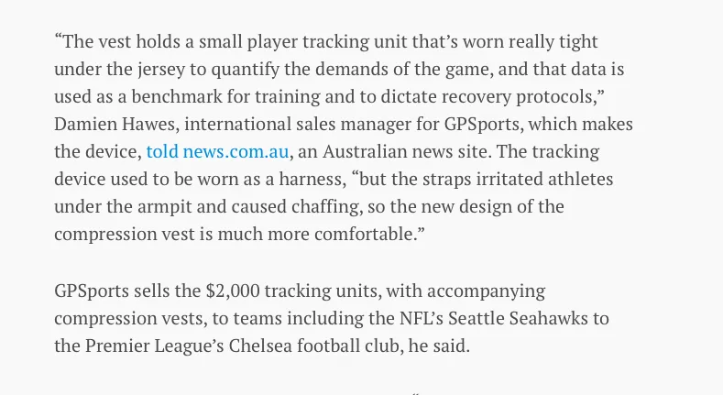Click the word "comfortable"
Viewport: 723px width, 395px height.
[x=365, y=234]
